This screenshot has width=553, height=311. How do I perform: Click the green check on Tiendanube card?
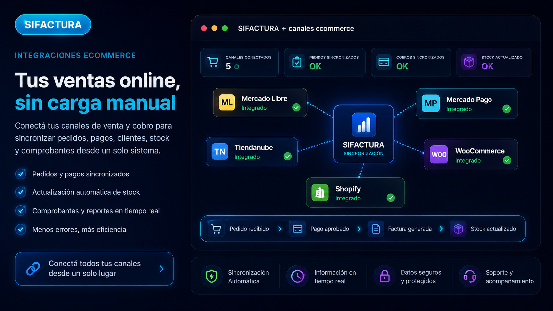tap(288, 156)
